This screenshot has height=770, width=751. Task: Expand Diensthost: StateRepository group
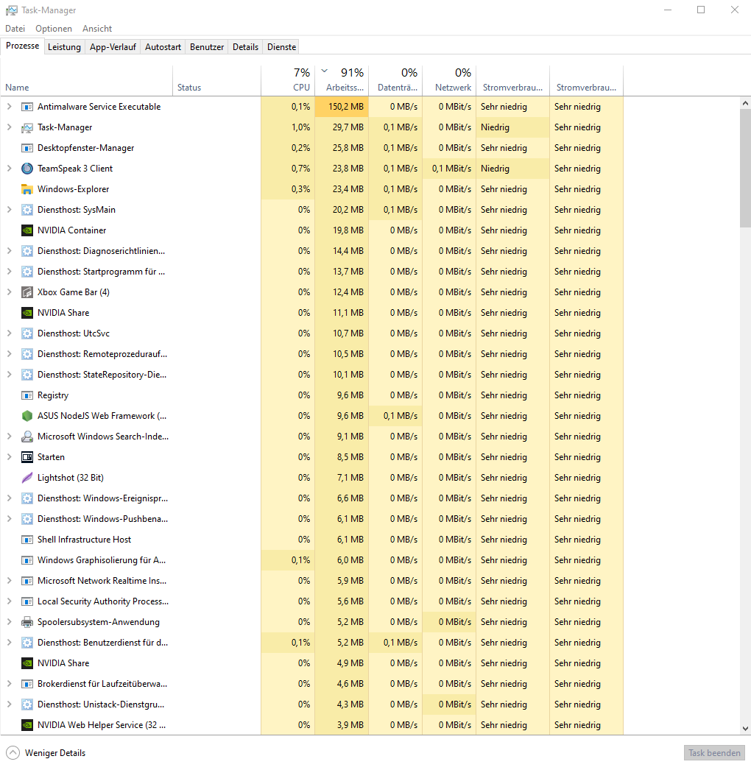tap(9, 375)
